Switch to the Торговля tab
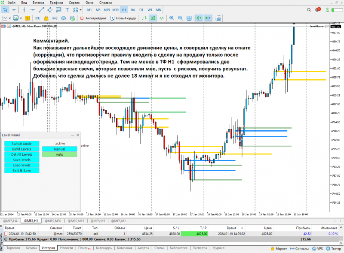 13,248
